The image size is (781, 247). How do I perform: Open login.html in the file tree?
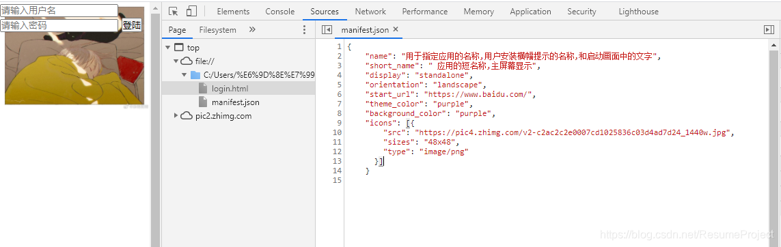230,89
